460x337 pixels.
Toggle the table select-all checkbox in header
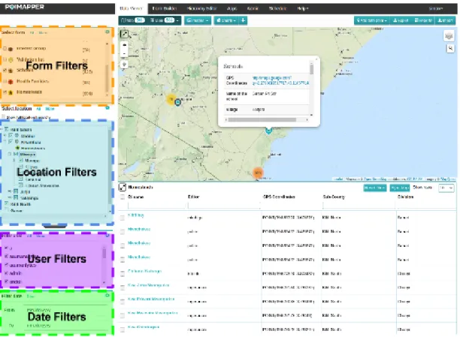[x=123, y=197]
